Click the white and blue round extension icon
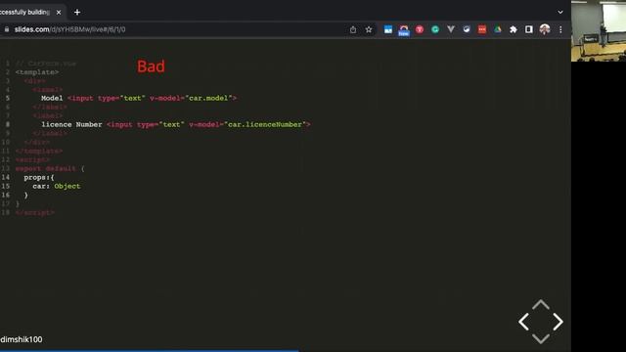The height and width of the screenshot is (352, 626). [x=467, y=29]
